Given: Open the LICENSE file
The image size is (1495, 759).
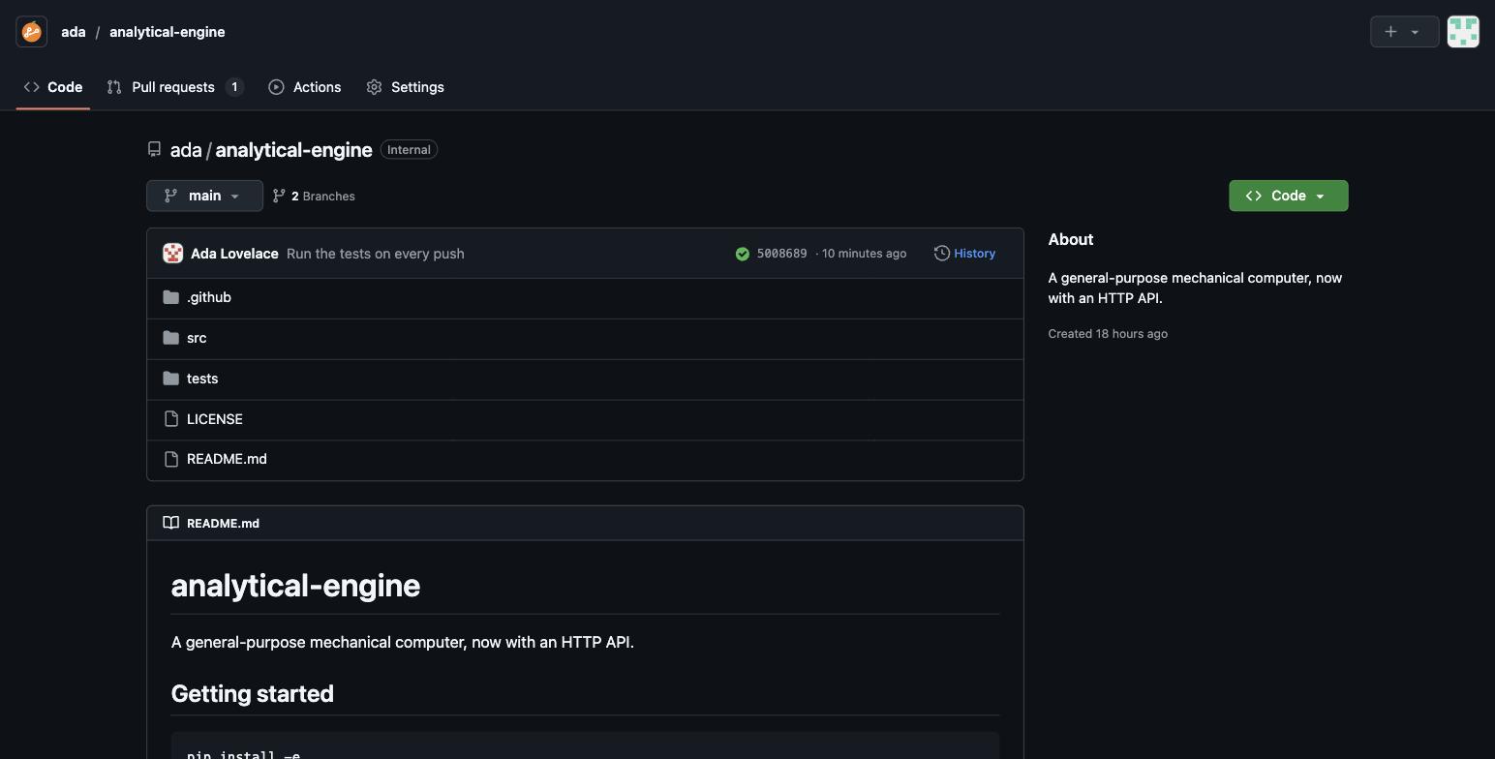Looking at the screenshot, I should [x=215, y=419].
